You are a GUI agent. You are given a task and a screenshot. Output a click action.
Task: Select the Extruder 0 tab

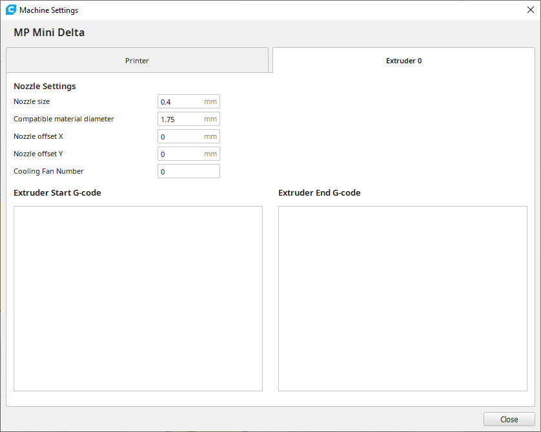point(403,61)
